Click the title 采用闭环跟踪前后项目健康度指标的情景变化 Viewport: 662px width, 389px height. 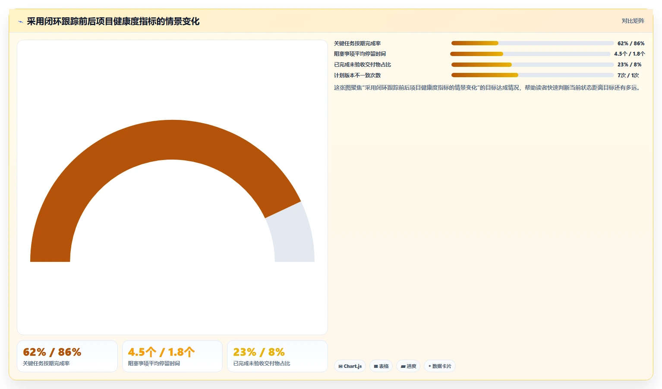click(113, 21)
